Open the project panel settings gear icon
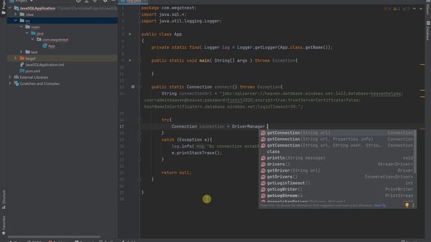Screen dimensions: 431x242 [105, 1]
